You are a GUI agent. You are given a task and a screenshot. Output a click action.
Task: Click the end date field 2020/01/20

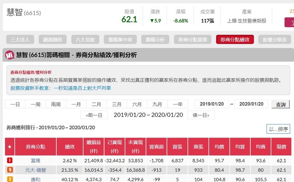252,104
